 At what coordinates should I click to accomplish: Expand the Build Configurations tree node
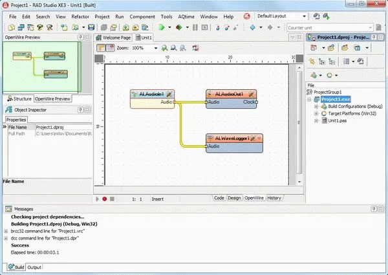click(316, 106)
